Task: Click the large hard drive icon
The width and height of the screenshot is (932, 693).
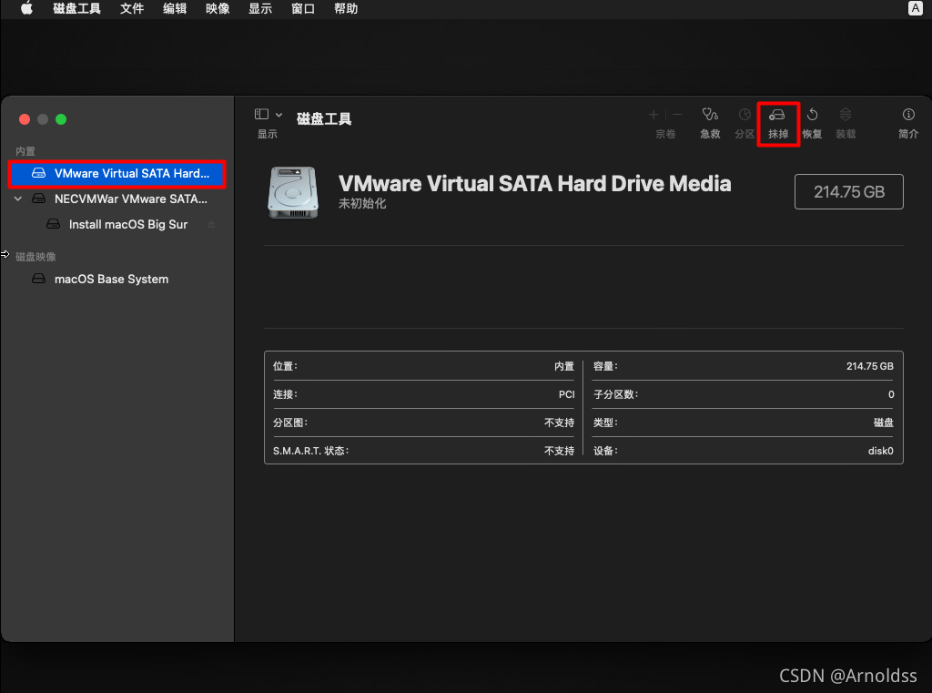Action: [293, 192]
